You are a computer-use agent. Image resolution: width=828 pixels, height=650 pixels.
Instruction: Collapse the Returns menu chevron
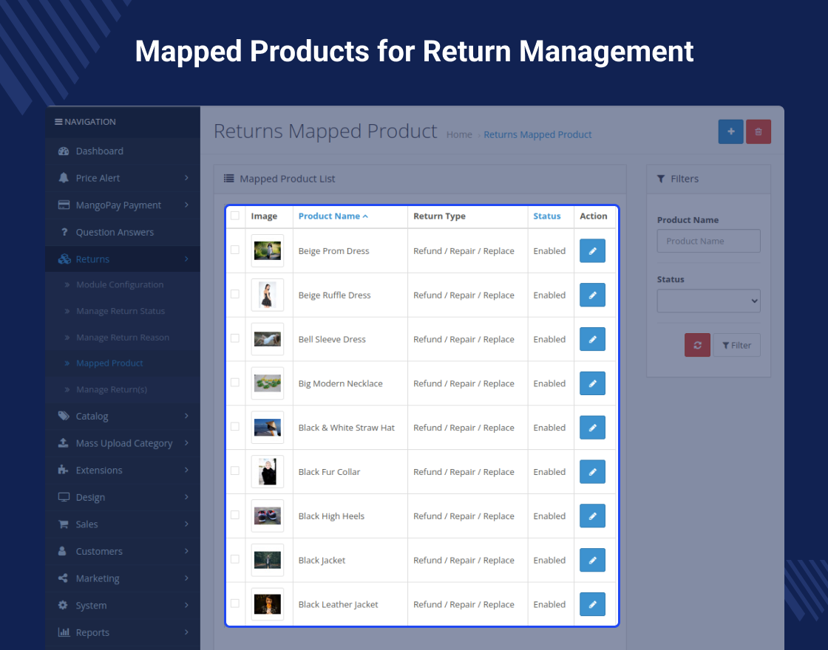tap(186, 259)
